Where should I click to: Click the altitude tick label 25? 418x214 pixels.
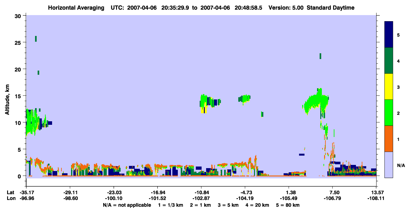pos(18,43)
